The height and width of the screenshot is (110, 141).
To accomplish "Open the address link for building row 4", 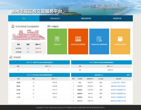I will [x=118, y=93].
